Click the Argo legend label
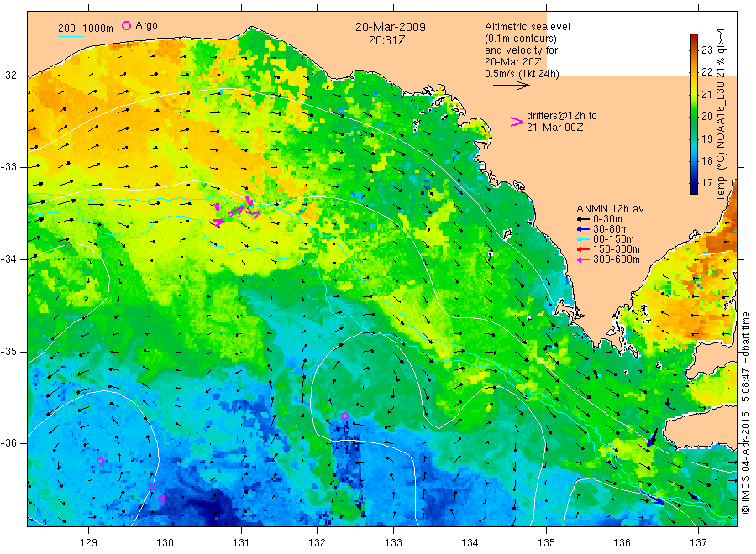This screenshot has height=554, width=756. point(146,26)
